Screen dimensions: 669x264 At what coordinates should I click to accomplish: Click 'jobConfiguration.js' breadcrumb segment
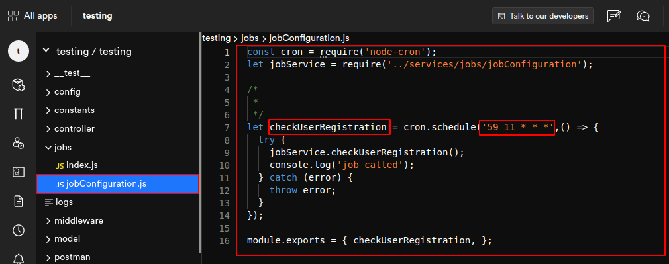(x=309, y=38)
